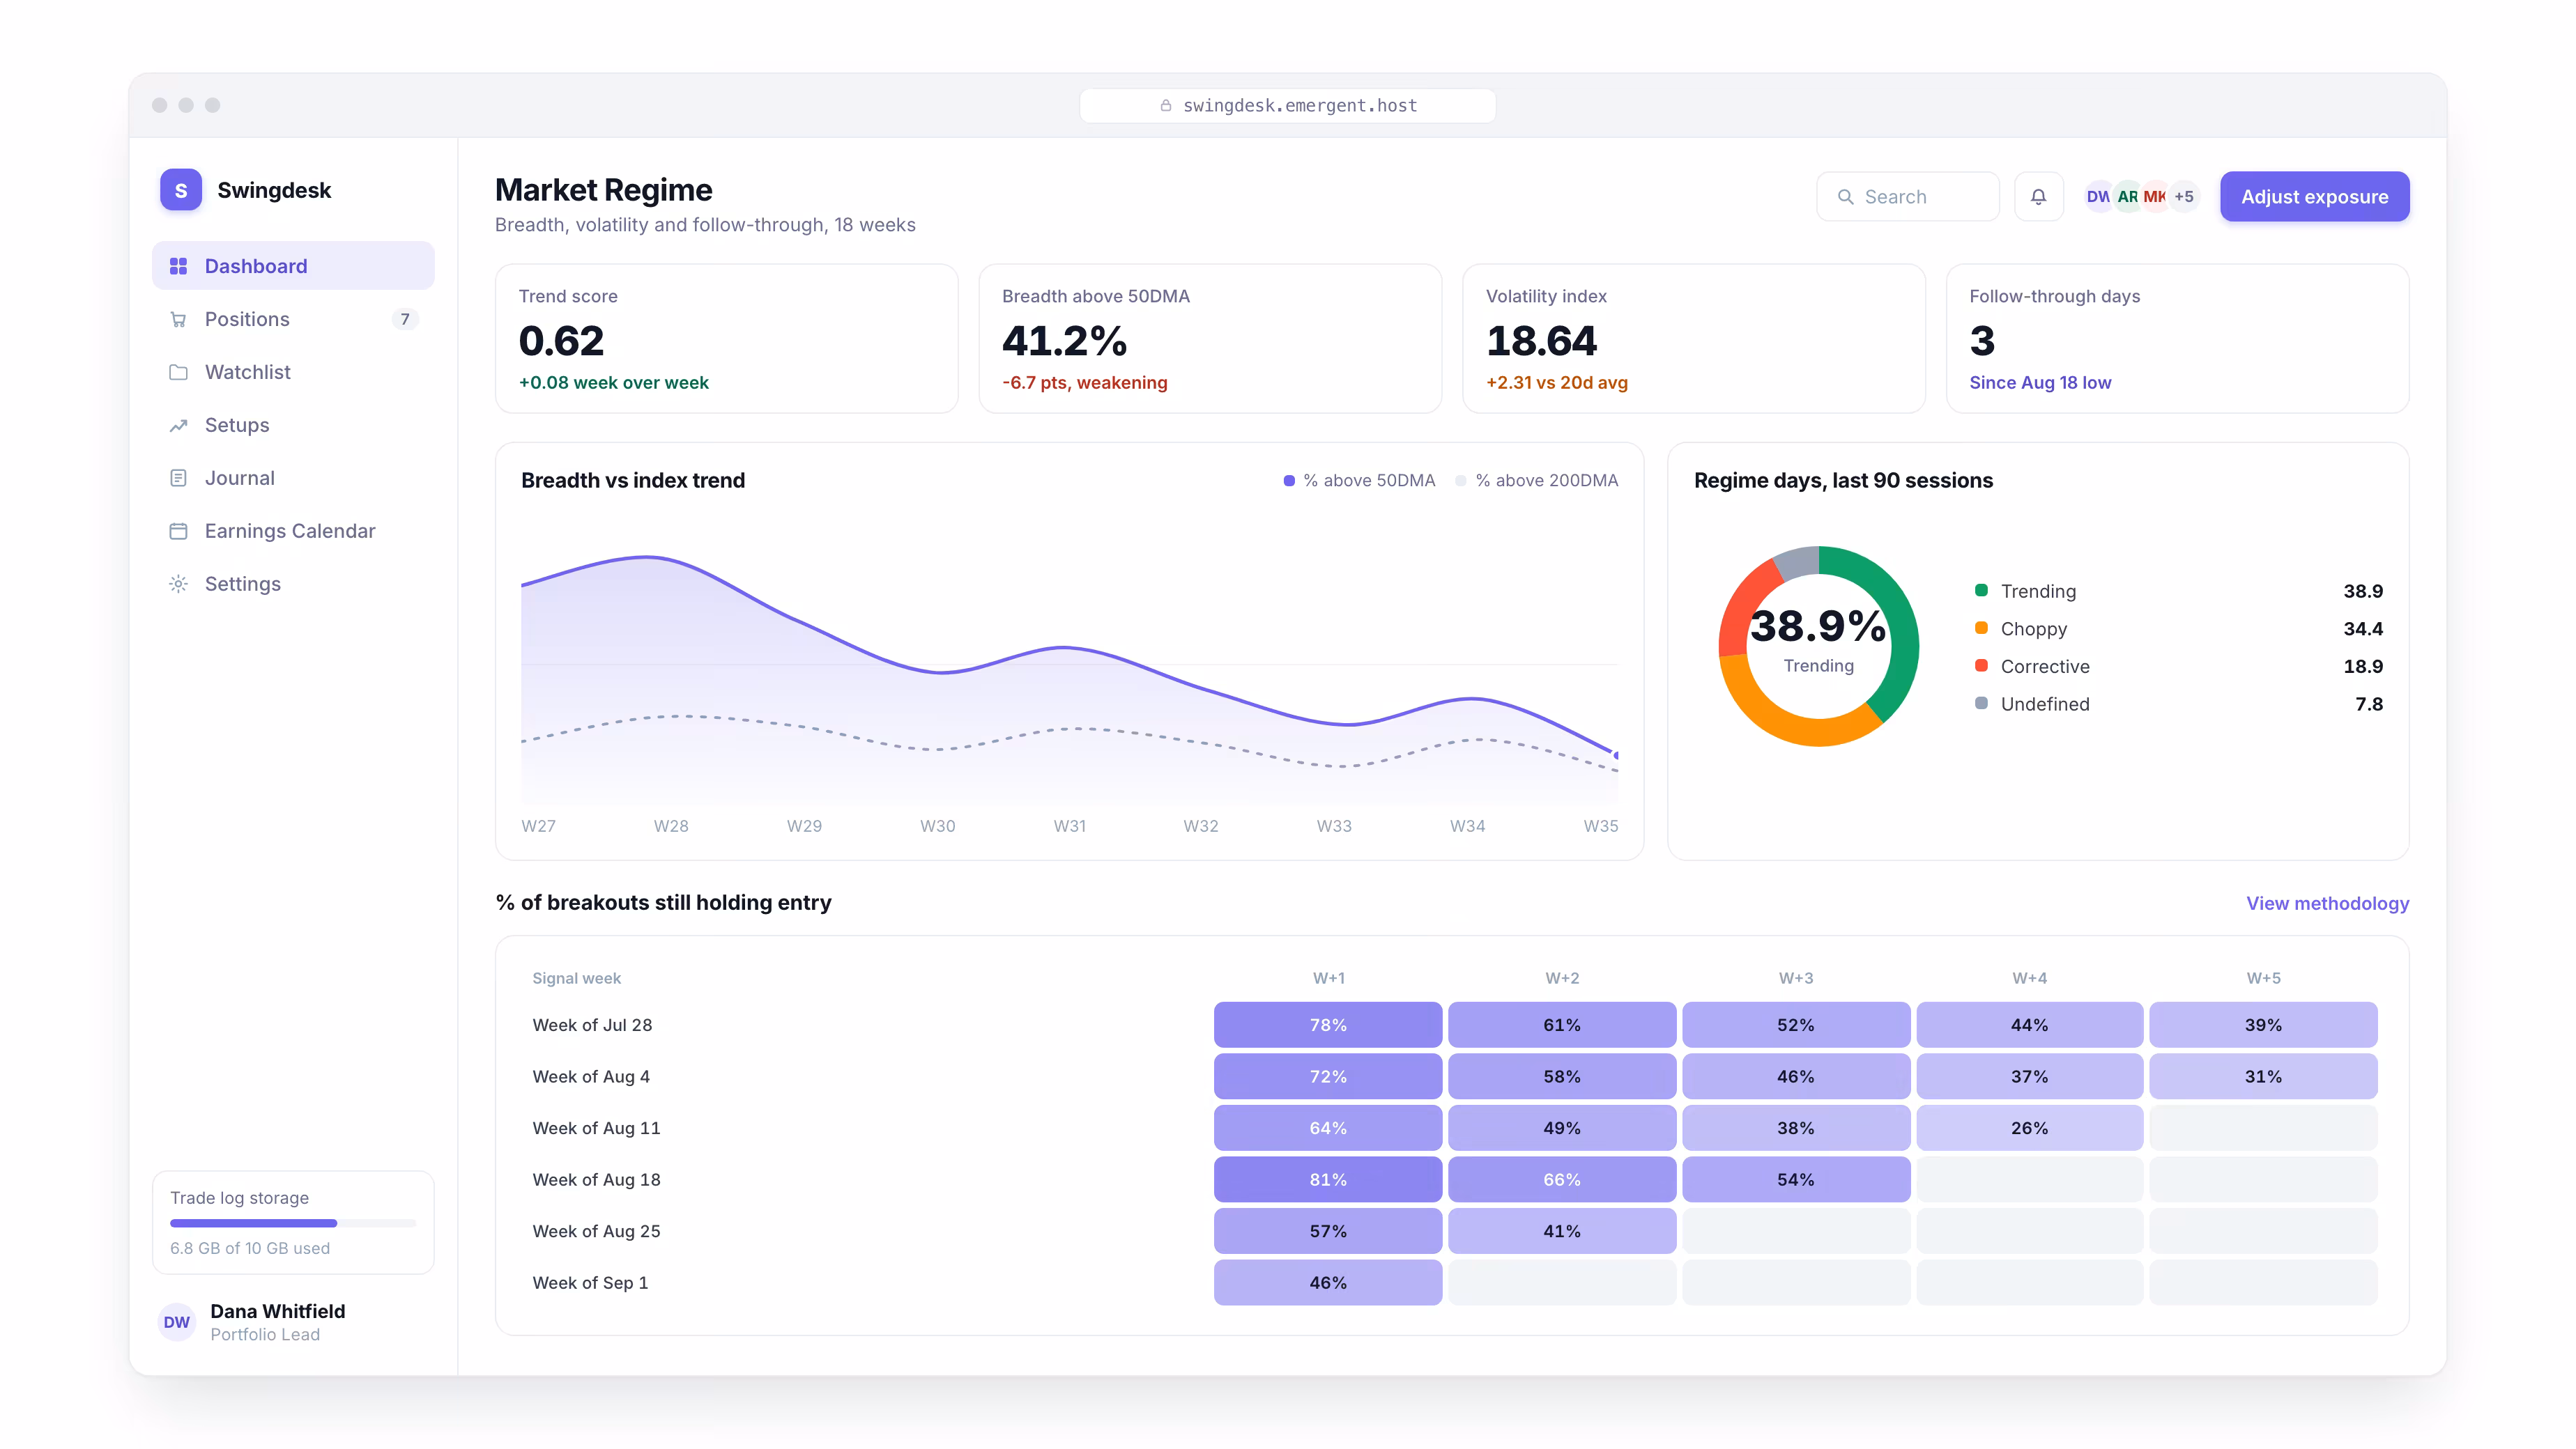Viewport: 2576px width, 1449px height.
Task: Click the Positions cart icon
Action: click(x=178, y=319)
